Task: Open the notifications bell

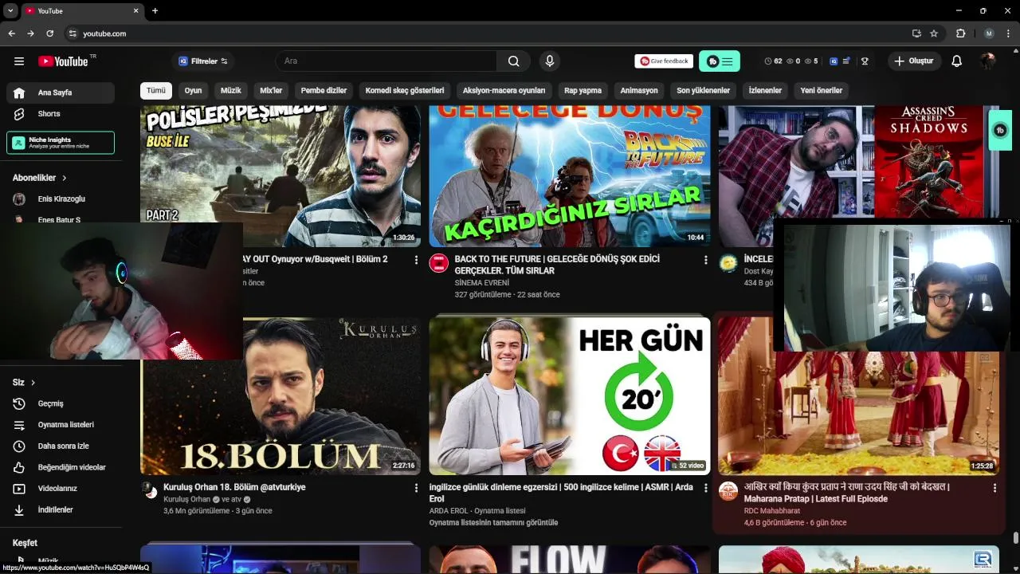Action: [957, 61]
